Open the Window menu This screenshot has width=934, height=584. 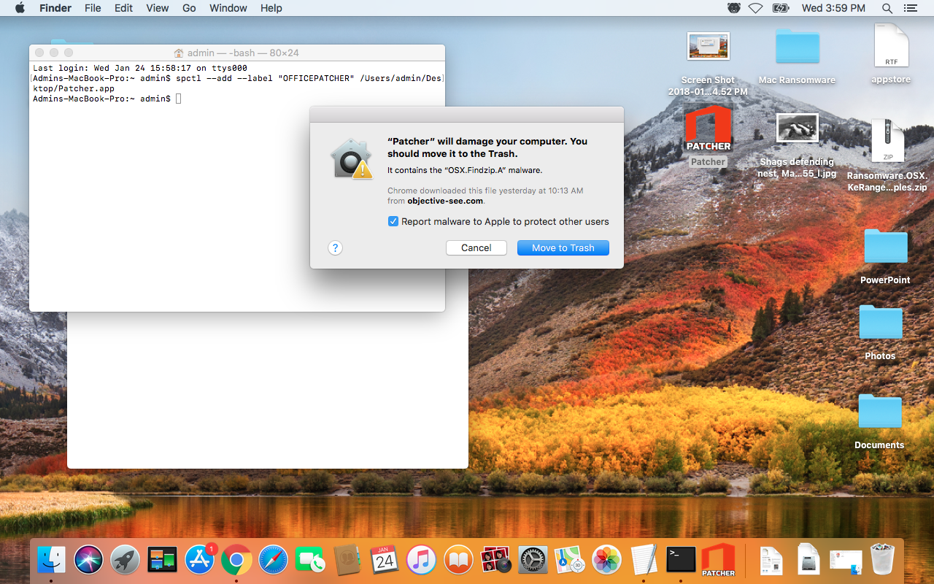[228, 8]
